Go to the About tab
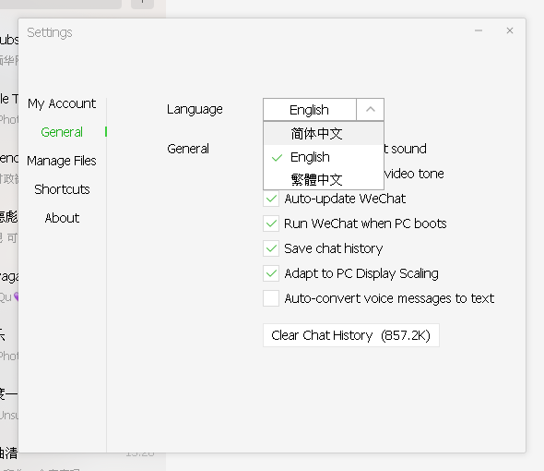The image size is (544, 471). [x=62, y=218]
